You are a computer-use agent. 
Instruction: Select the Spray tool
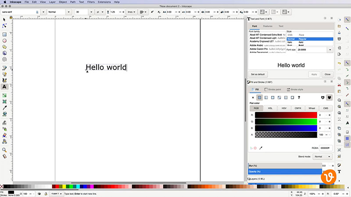pyautogui.click(x=4, y=129)
